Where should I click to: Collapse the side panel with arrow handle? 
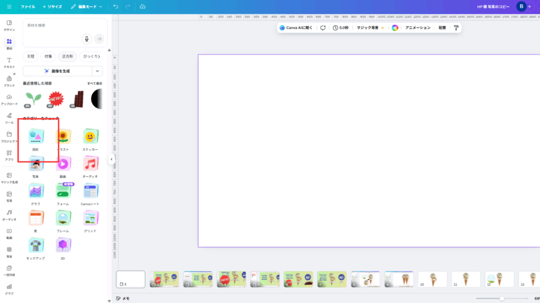click(x=111, y=158)
